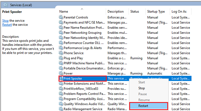Click the Phone Service gear icon
The image size is (201, 111).
(61, 53)
